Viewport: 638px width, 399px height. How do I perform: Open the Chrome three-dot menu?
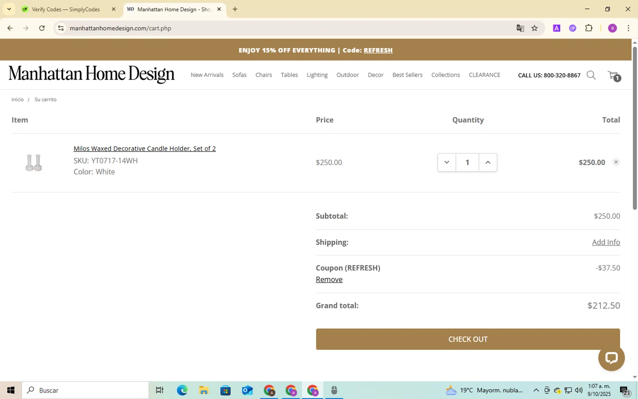pyautogui.click(x=628, y=28)
